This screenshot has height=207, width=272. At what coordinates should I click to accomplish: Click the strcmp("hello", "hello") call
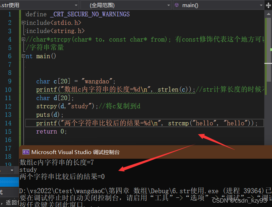coord(211,123)
